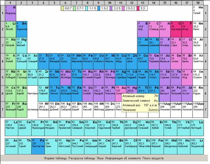Select the Radon (Rn) cell
The image size is (210, 164).
198,93
